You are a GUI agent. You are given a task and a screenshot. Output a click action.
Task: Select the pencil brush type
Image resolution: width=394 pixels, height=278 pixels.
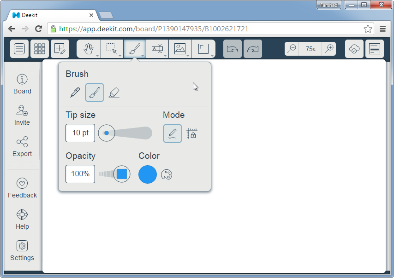point(75,93)
